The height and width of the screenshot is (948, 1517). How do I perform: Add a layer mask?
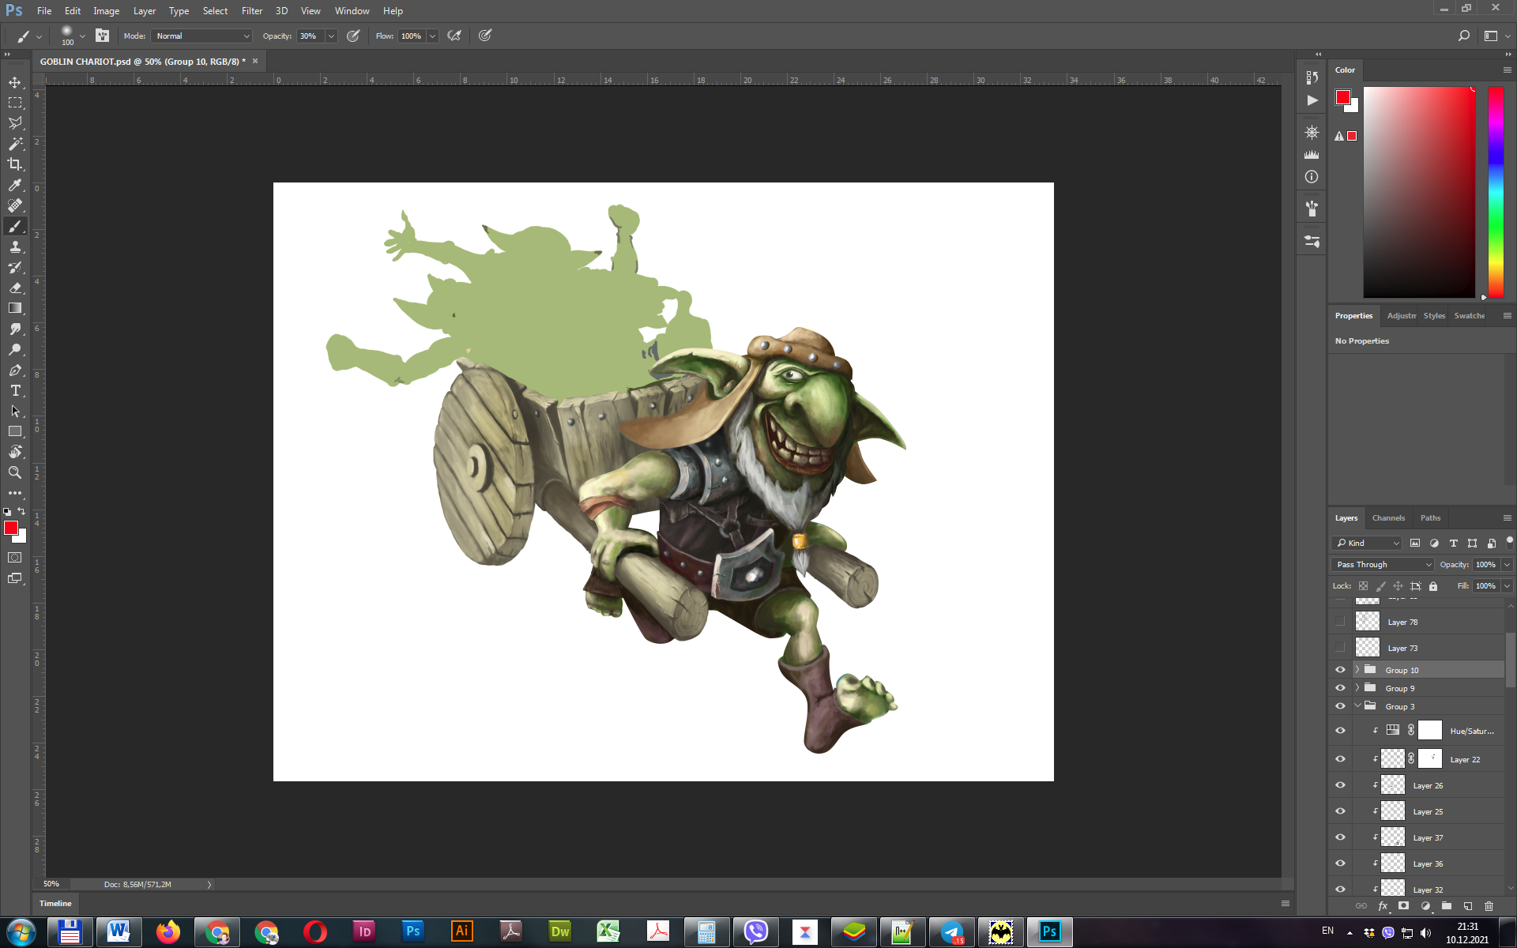[1403, 906]
